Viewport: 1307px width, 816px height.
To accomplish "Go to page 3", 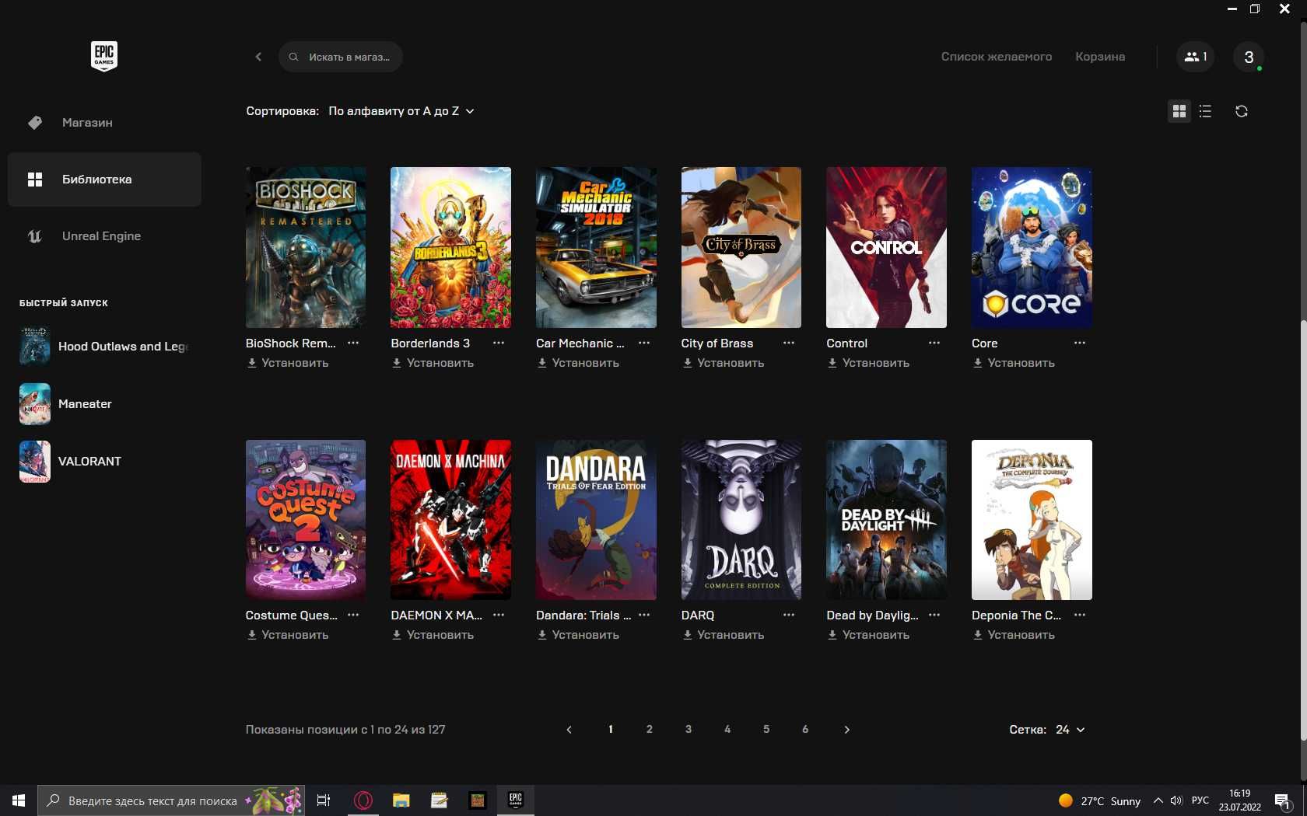I will pos(689,730).
